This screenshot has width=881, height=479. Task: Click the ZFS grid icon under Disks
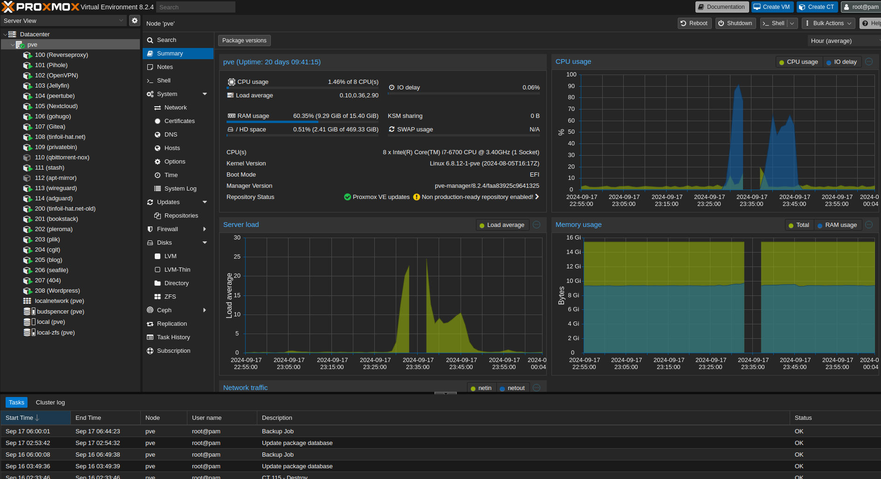click(158, 297)
